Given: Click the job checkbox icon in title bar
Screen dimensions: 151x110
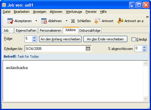Looking at the screenshot, I should click(x=4, y=5).
